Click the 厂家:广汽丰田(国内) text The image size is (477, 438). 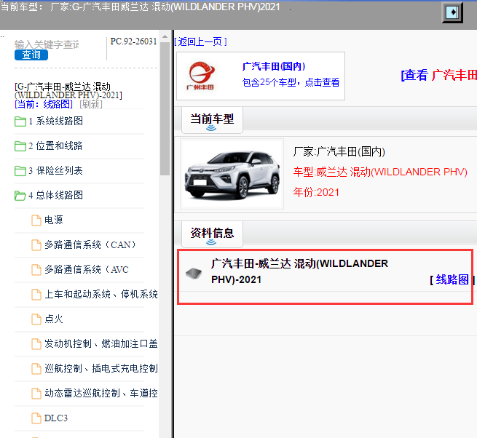click(x=339, y=151)
